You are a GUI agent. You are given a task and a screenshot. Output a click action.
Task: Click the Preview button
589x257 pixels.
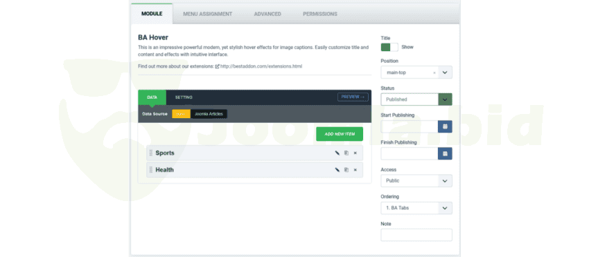pyautogui.click(x=353, y=97)
